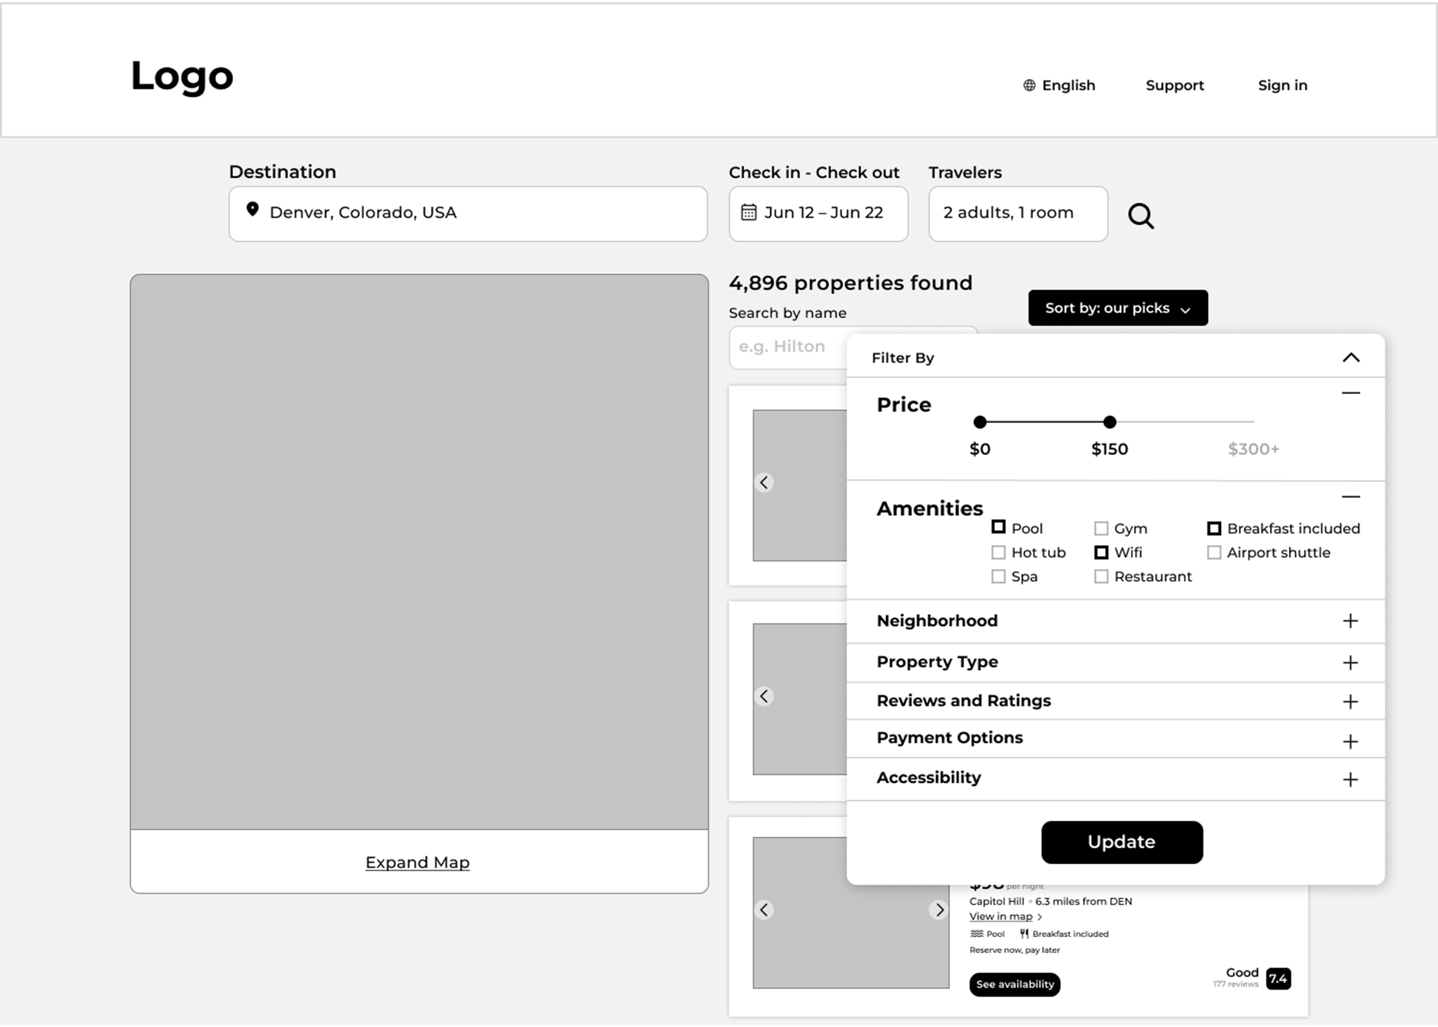Click previous image arrow on first property
Viewport: 1438px width, 1027px height.
(764, 482)
